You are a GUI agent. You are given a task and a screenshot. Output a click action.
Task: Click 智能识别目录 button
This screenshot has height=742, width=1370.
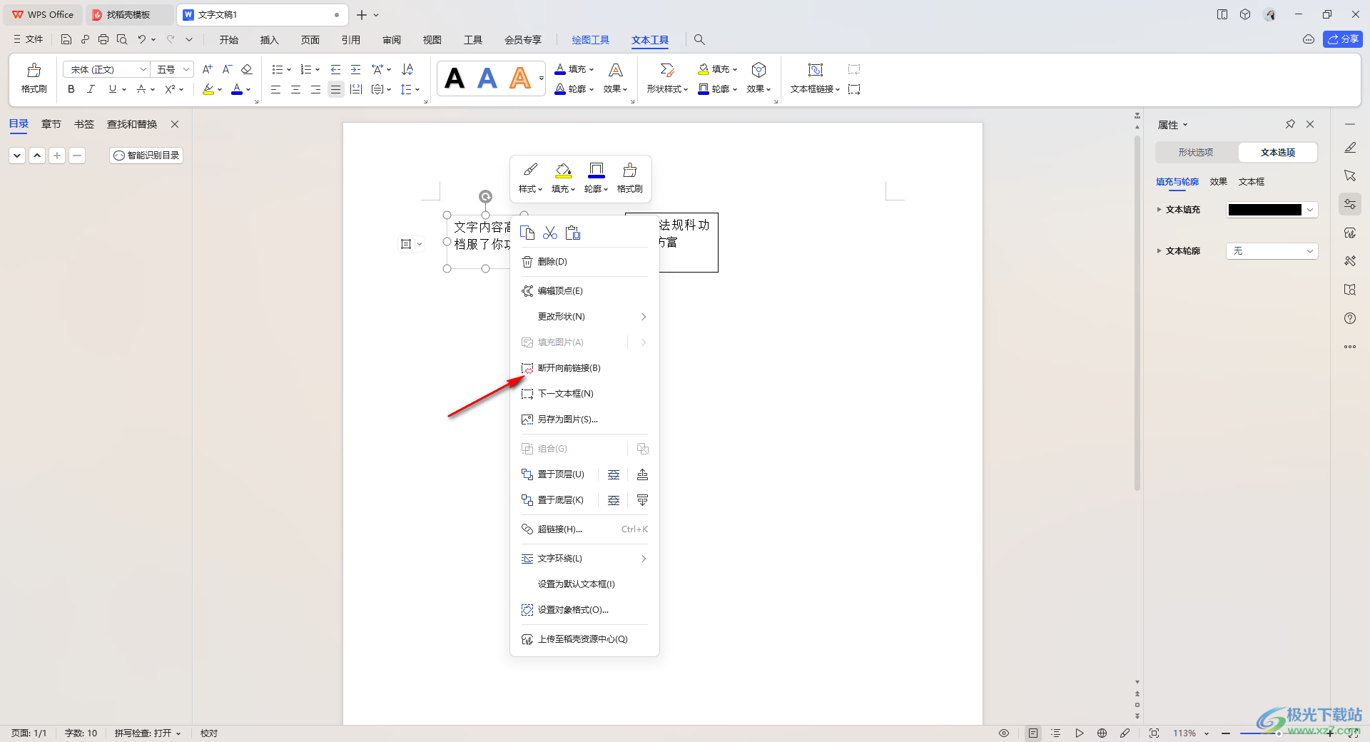[146, 155]
